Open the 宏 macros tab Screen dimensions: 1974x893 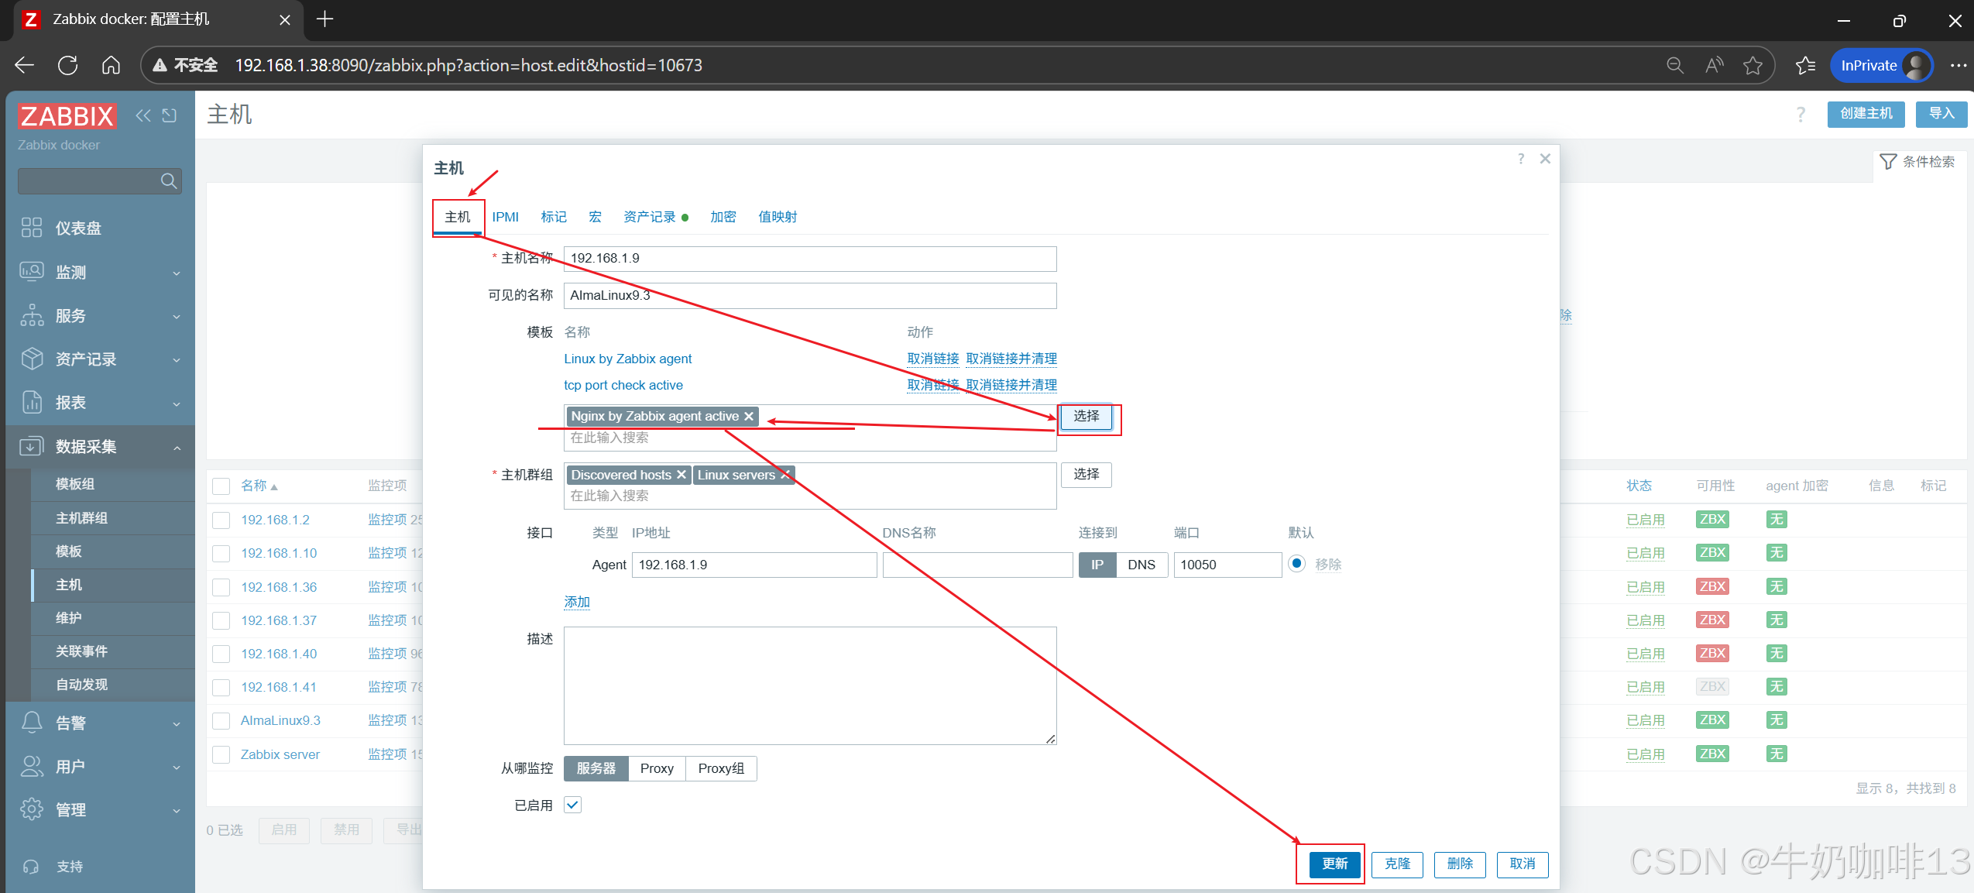pyautogui.click(x=595, y=217)
